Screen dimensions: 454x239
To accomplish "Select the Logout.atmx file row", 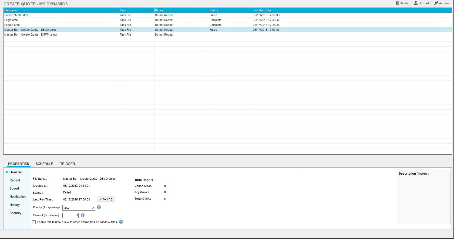I will coord(228,25).
